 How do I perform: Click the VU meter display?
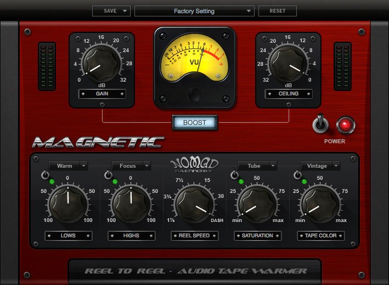click(194, 58)
